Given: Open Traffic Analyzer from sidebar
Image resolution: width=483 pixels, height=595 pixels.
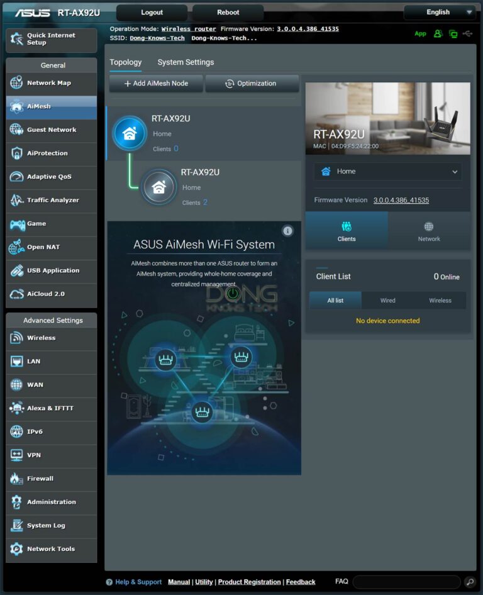Looking at the screenshot, I should click(52, 200).
